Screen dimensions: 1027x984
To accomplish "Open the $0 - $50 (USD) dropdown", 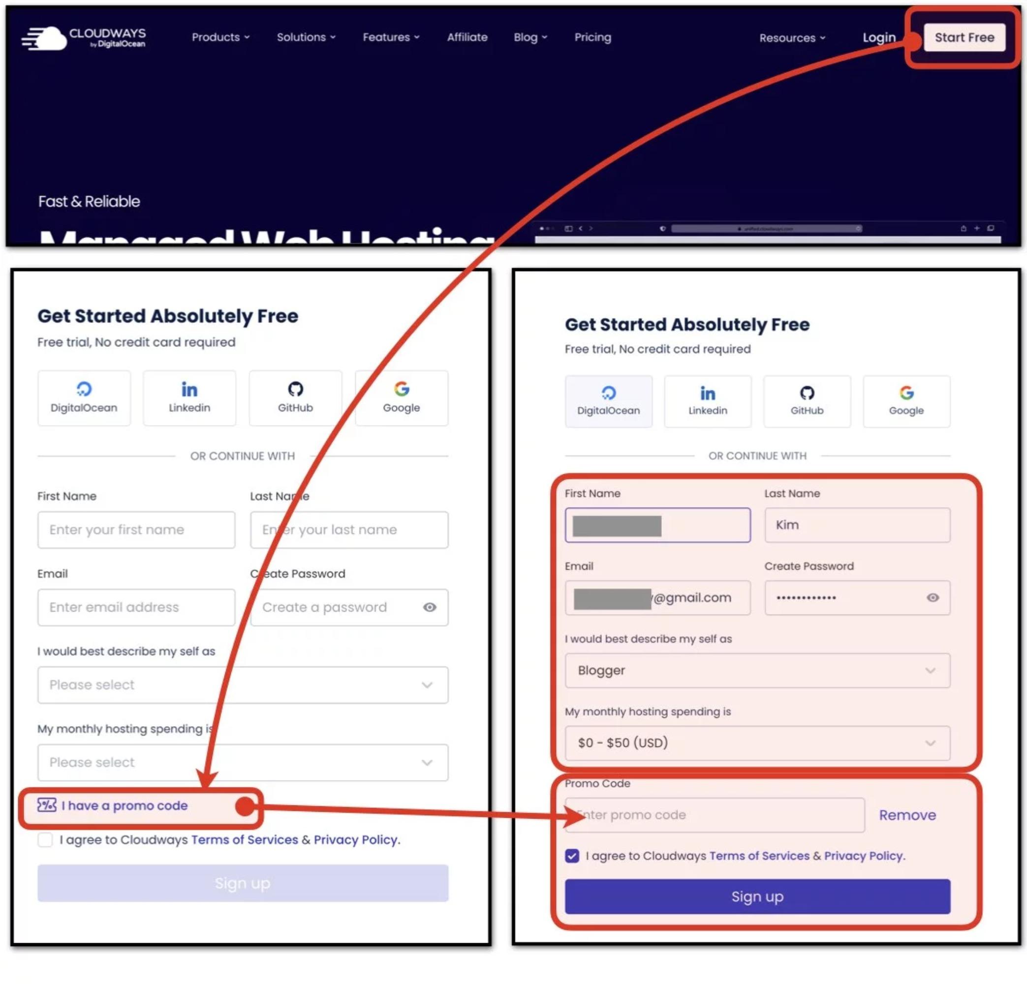I will tap(758, 743).
